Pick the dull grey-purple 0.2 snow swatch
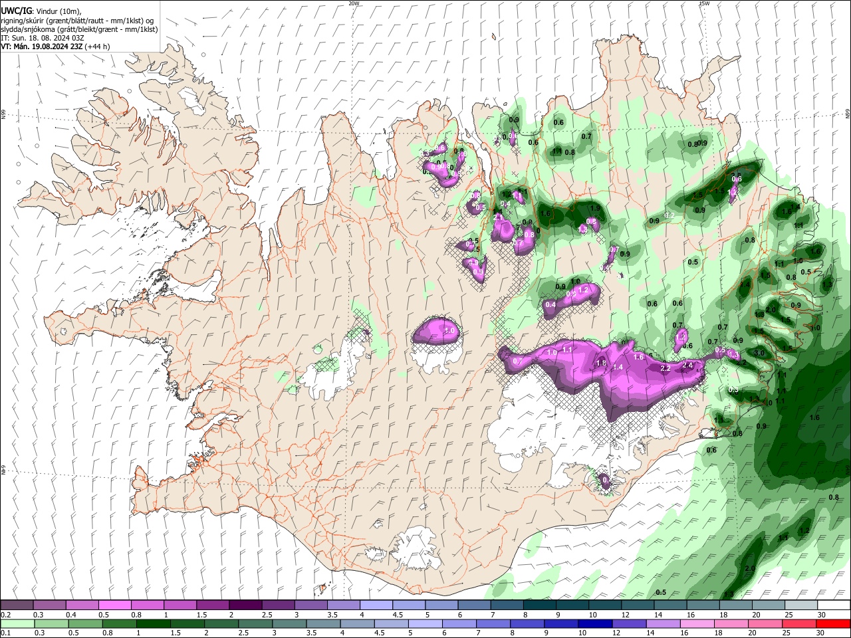Viewport: 851px width, 638px height. coord(17,605)
